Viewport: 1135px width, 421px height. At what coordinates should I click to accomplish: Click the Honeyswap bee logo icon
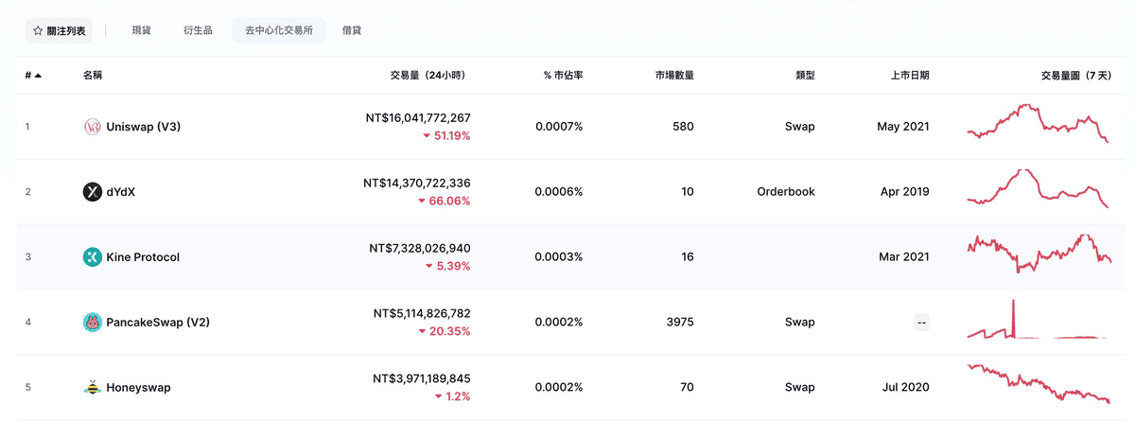pos(92,387)
